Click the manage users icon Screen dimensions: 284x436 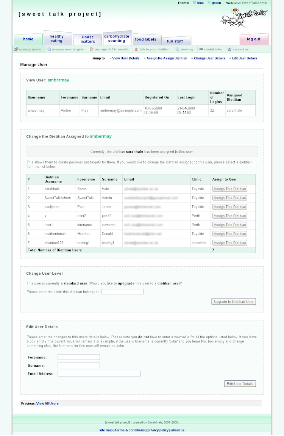(x=16, y=49)
